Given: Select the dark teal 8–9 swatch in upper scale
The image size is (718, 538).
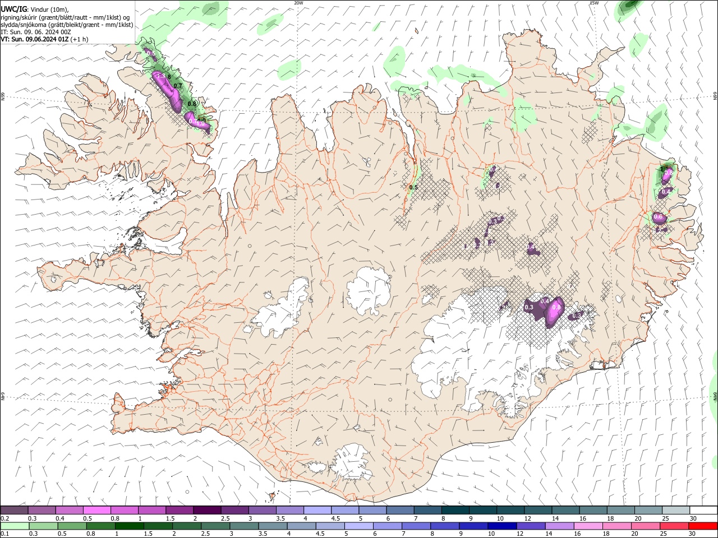Looking at the screenshot, I should (x=455, y=511).
